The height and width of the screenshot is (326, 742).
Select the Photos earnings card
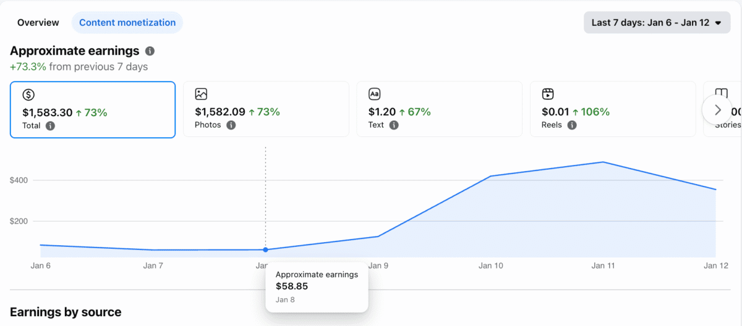click(x=266, y=109)
